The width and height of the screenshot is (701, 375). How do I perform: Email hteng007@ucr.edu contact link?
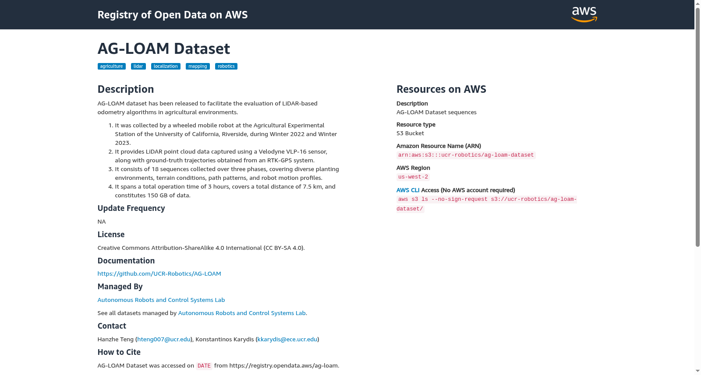[x=164, y=340]
